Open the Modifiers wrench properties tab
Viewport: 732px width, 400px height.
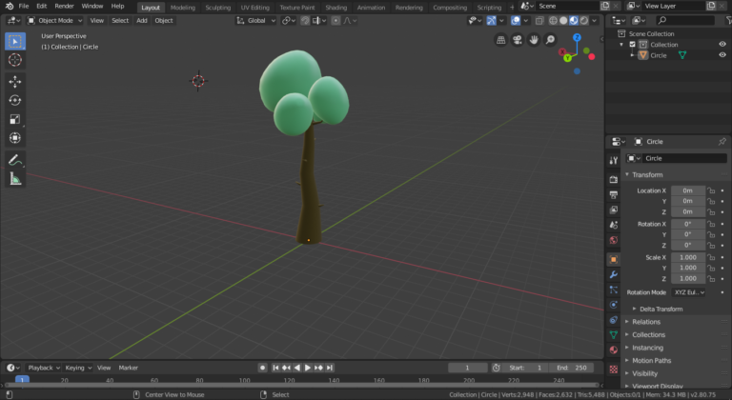click(x=613, y=274)
